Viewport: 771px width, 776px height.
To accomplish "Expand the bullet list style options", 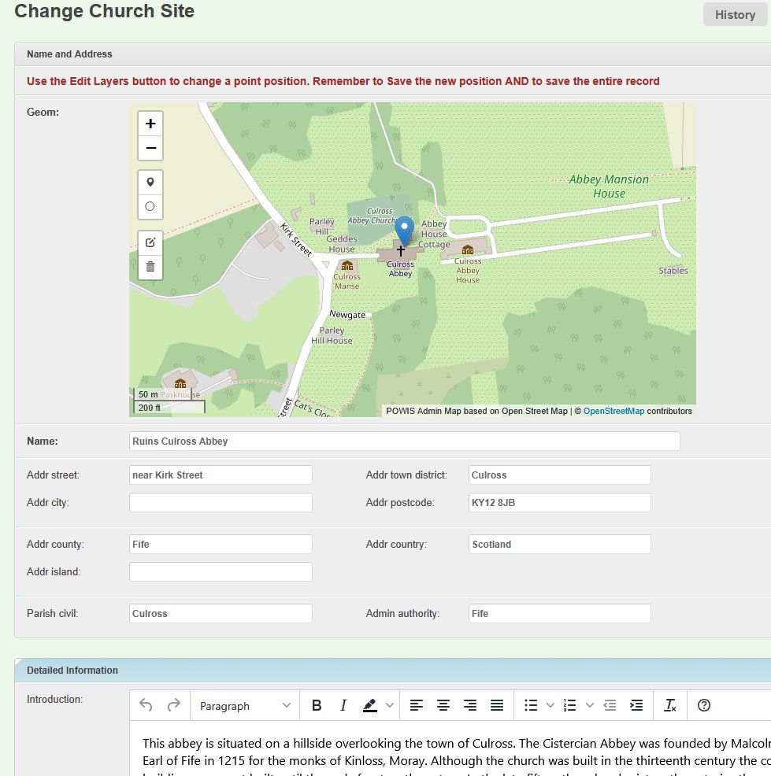I will pos(550,705).
